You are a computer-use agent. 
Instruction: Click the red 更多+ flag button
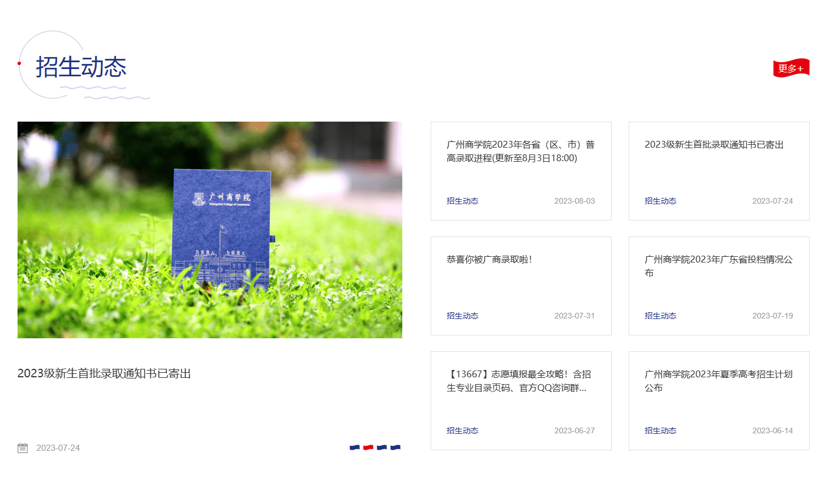(x=790, y=68)
